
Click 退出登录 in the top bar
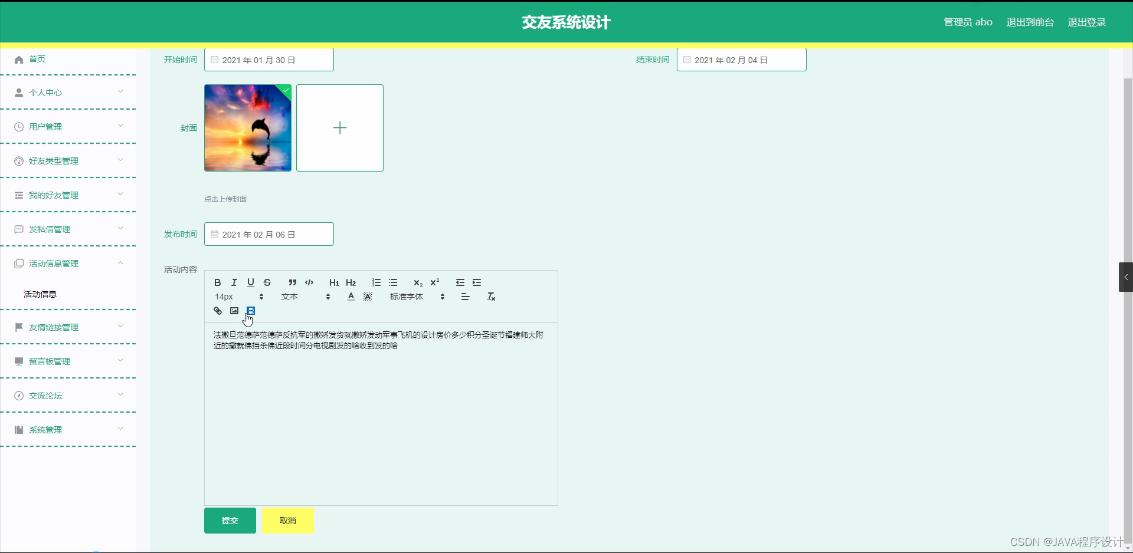1088,22
